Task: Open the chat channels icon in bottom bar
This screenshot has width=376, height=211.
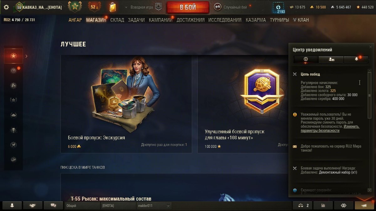Action: (x=53, y=205)
